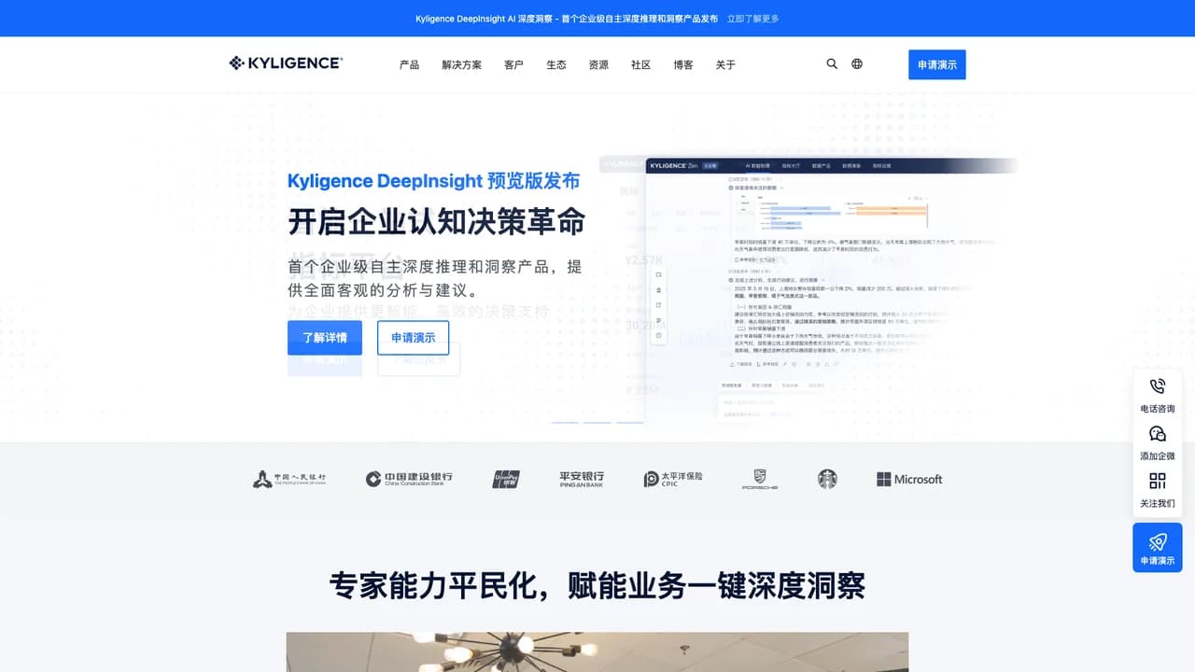Open the 资源 menu item
Image resolution: width=1195 pixels, height=672 pixels.
598,65
